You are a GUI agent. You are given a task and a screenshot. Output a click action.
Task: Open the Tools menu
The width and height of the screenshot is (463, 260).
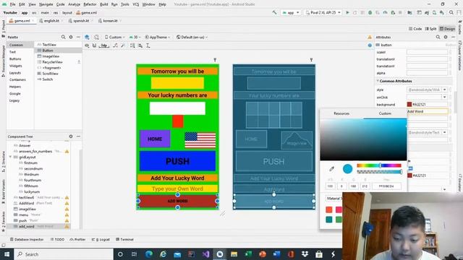[x=124, y=4]
